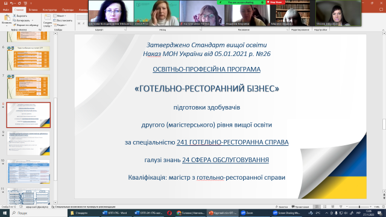Click main slide vertical scrollbar thumb

point(384,124)
